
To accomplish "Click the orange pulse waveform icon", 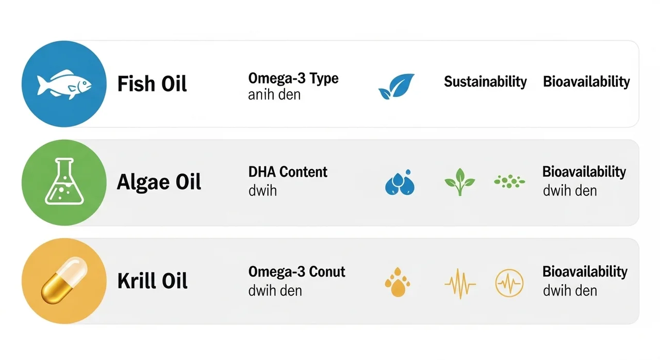I will click(x=460, y=283).
